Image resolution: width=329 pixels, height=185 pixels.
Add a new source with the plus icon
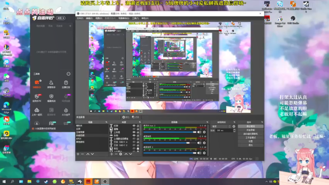click(111, 154)
